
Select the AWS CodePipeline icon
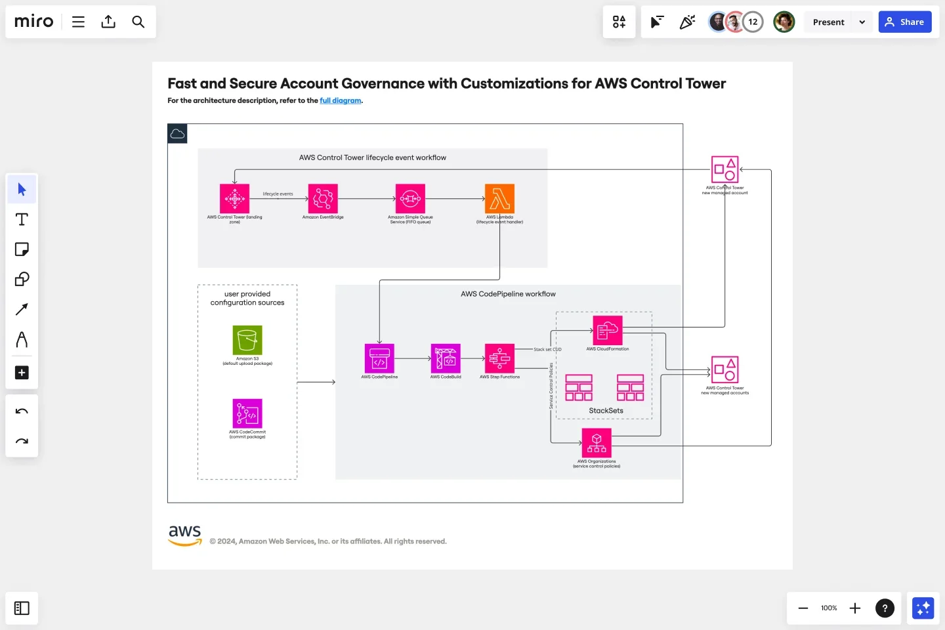coord(379,358)
